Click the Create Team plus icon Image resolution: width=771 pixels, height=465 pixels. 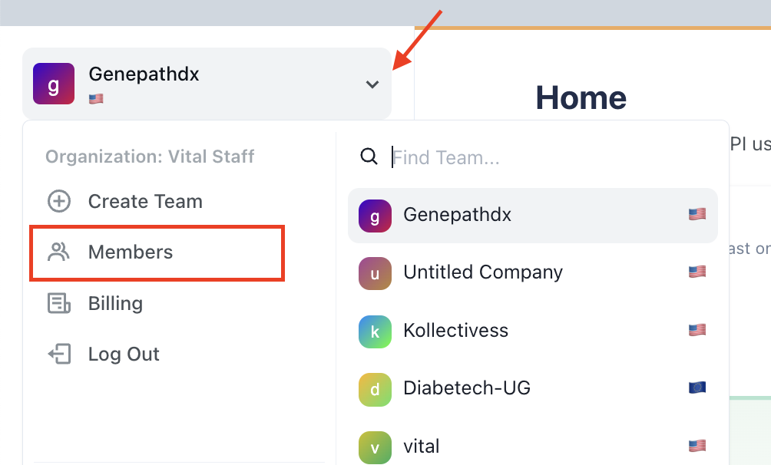pos(59,202)
